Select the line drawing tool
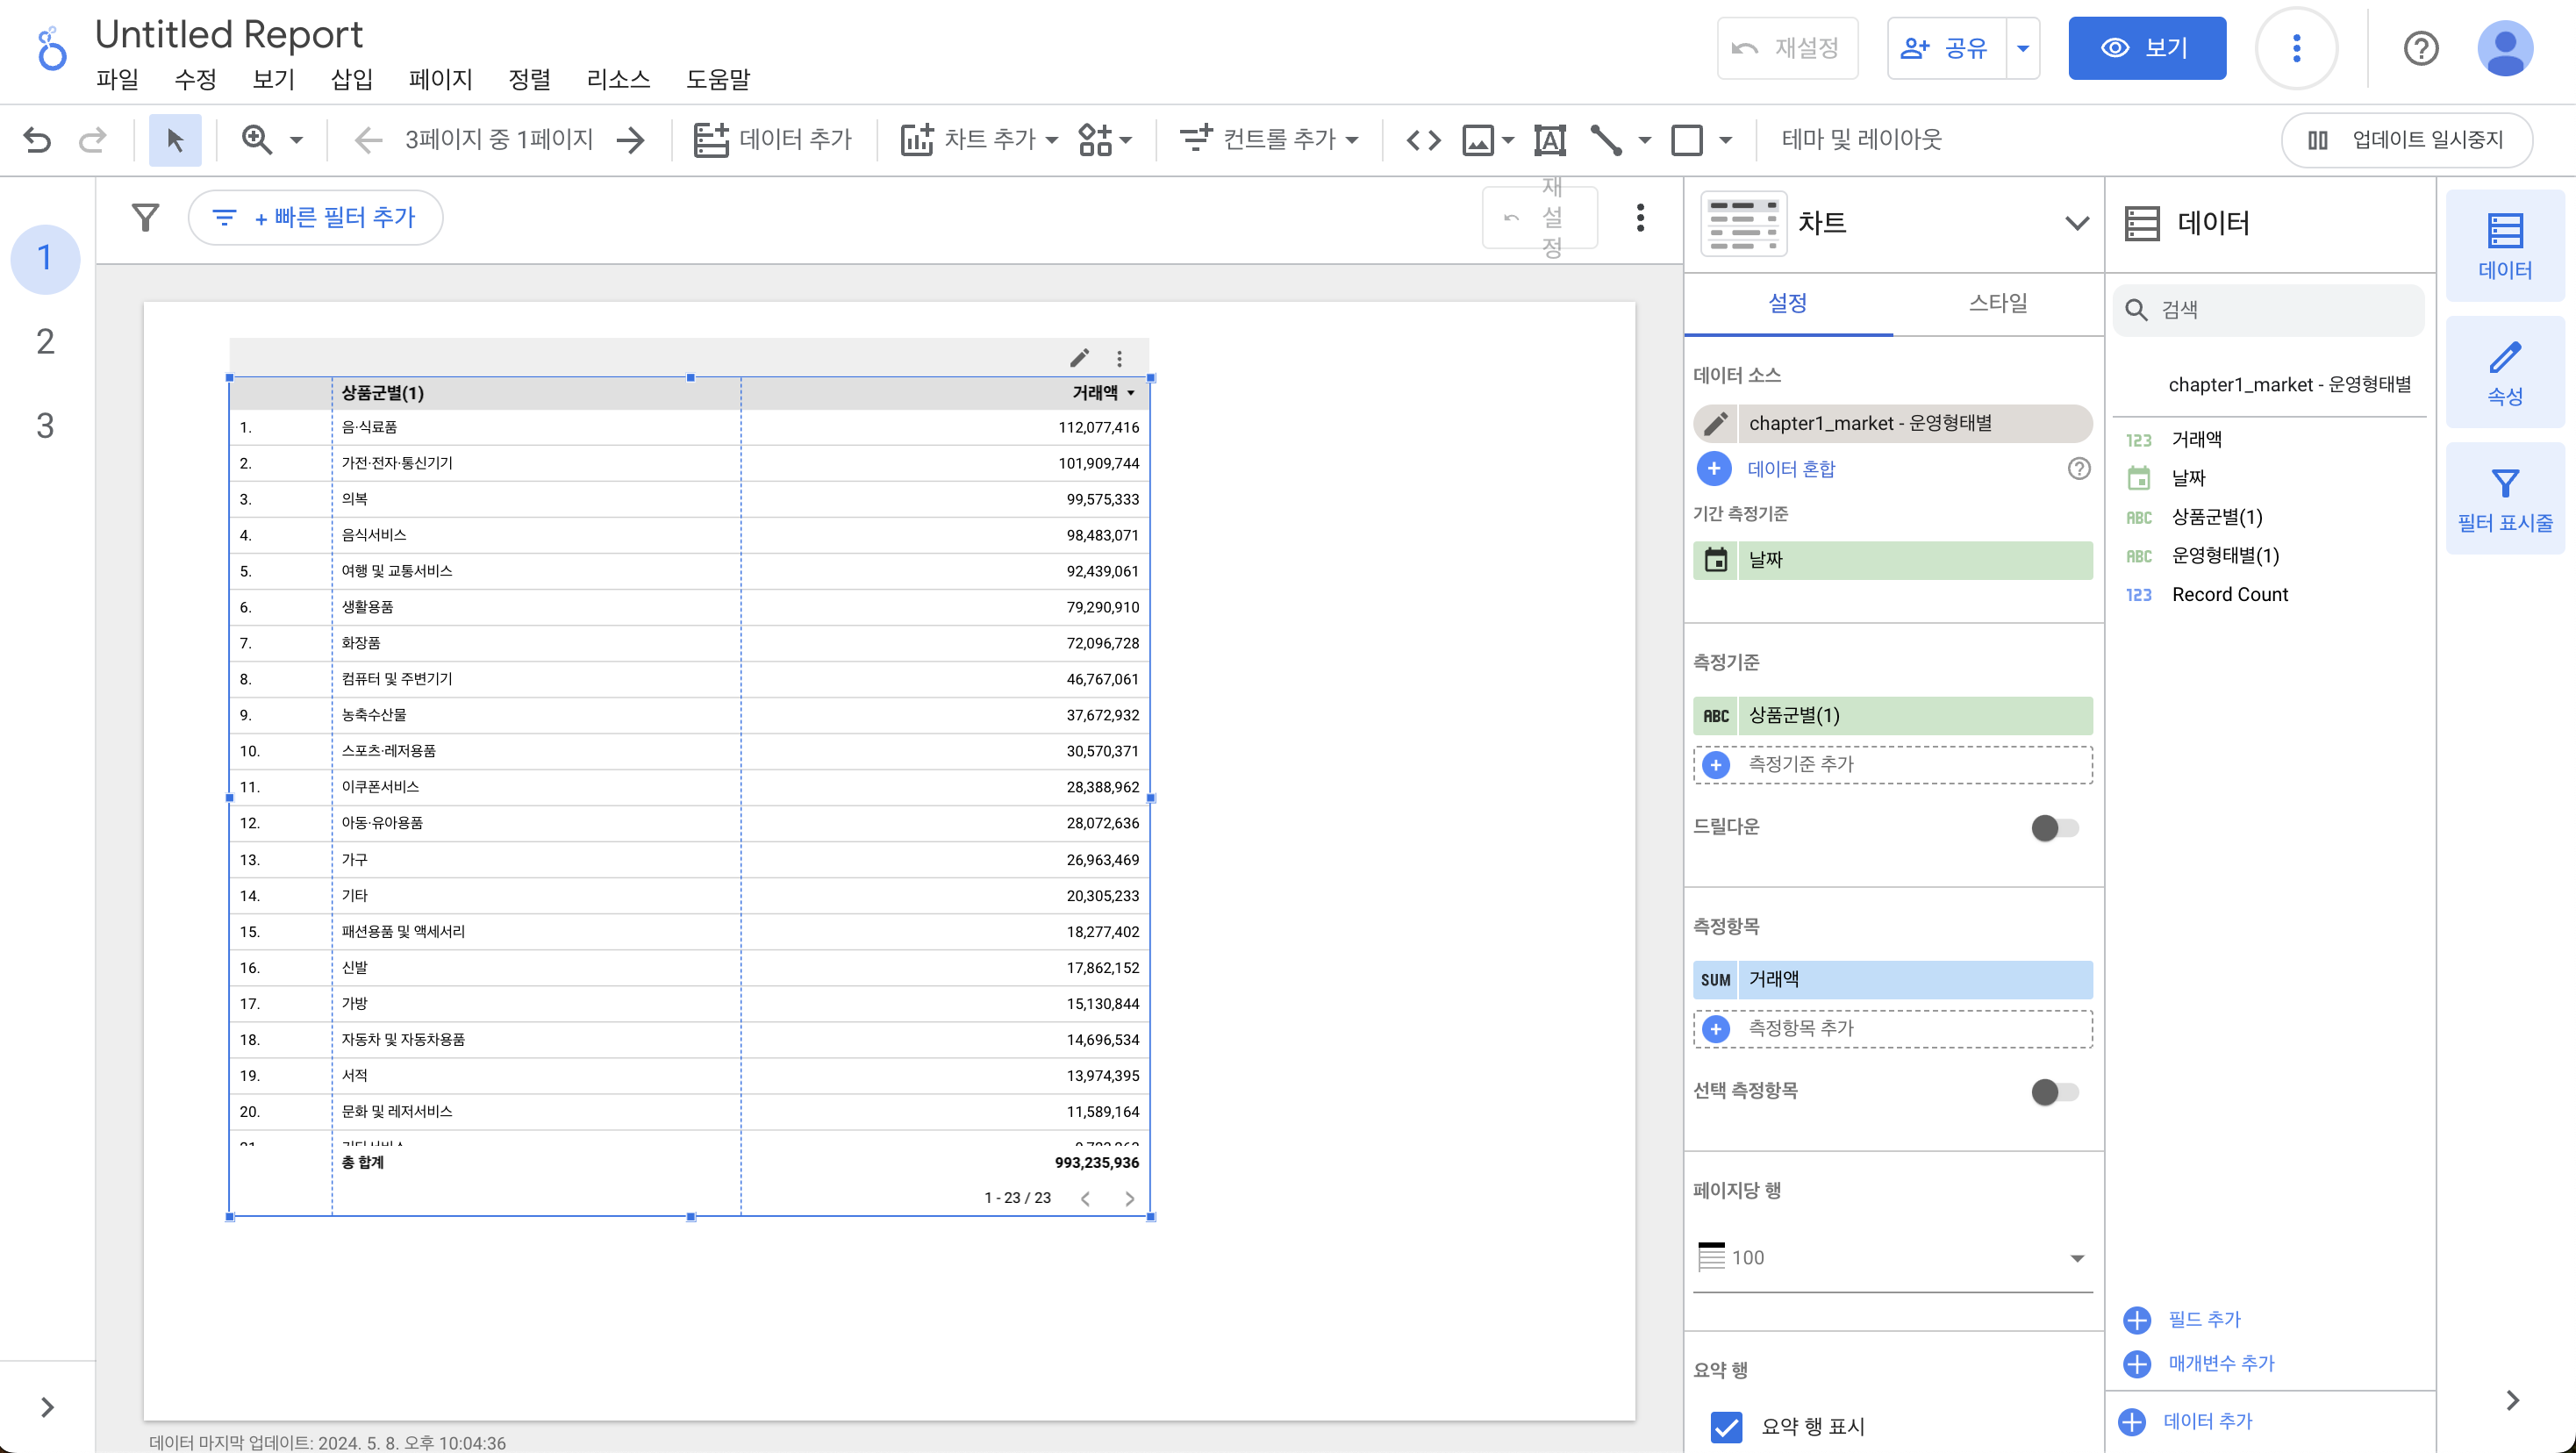 tap(1606, 140)
